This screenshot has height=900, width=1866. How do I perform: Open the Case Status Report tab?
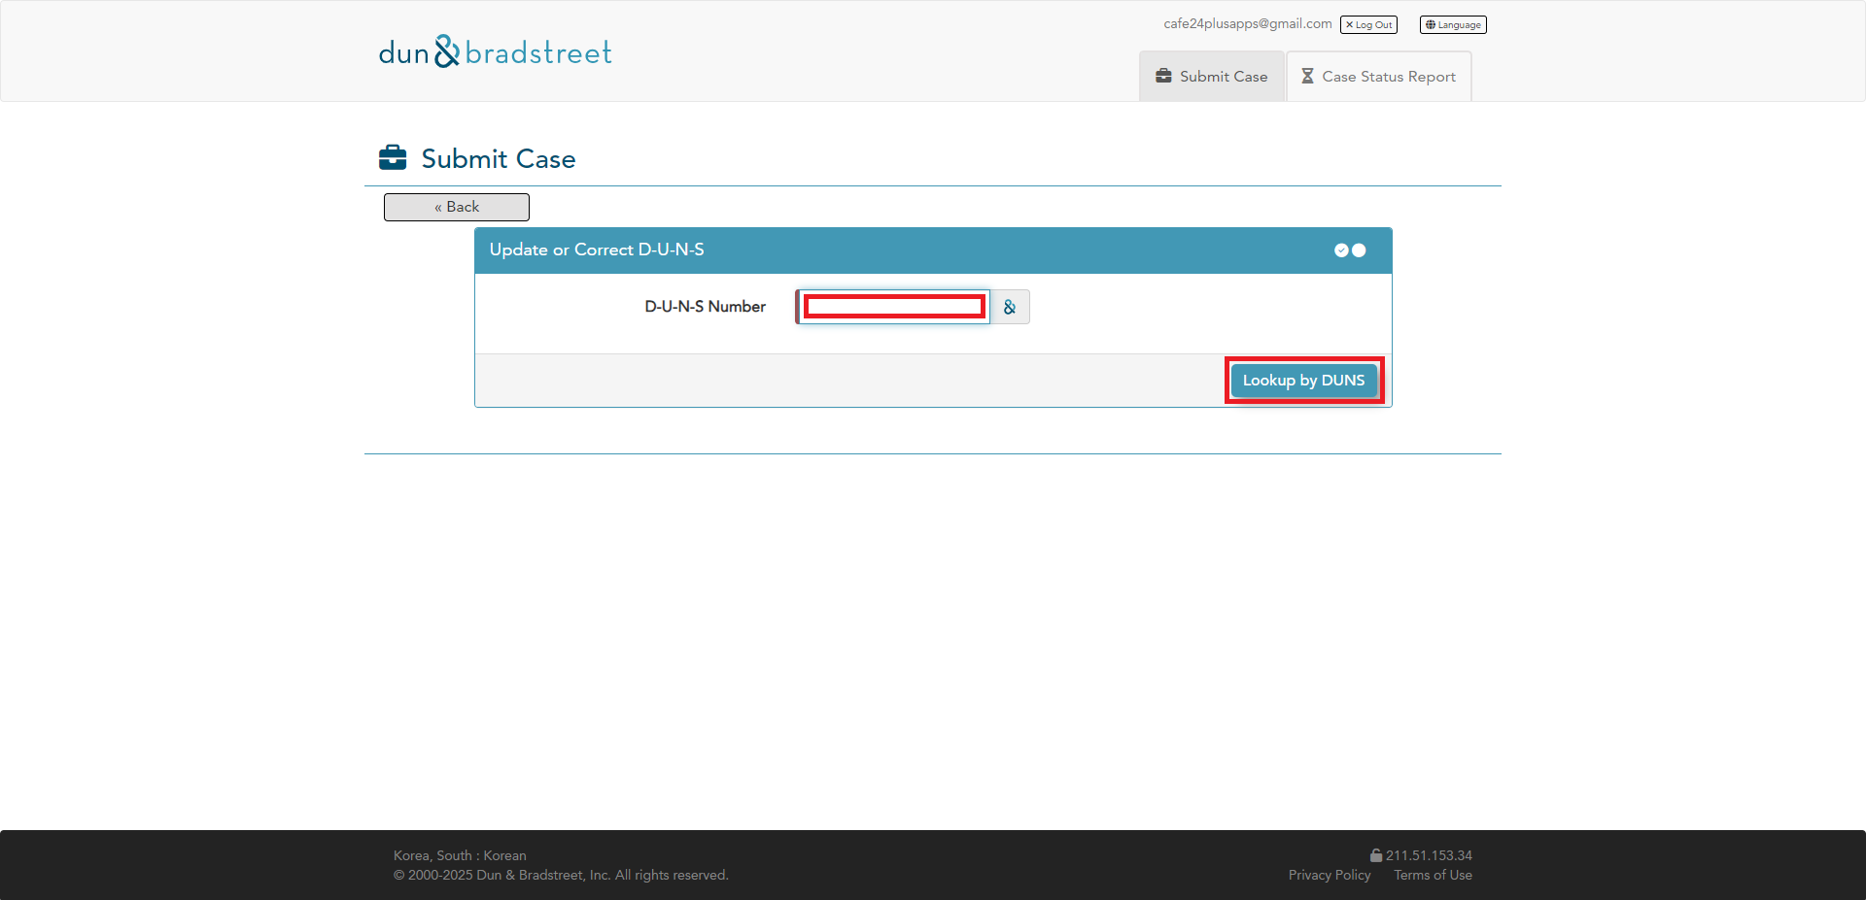click(1379, 77)
